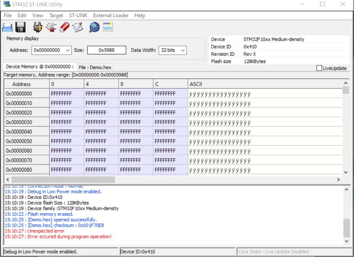Open file toolbar icon
Viewport: 354px width, 257px height.
click(x=7, y=27)
